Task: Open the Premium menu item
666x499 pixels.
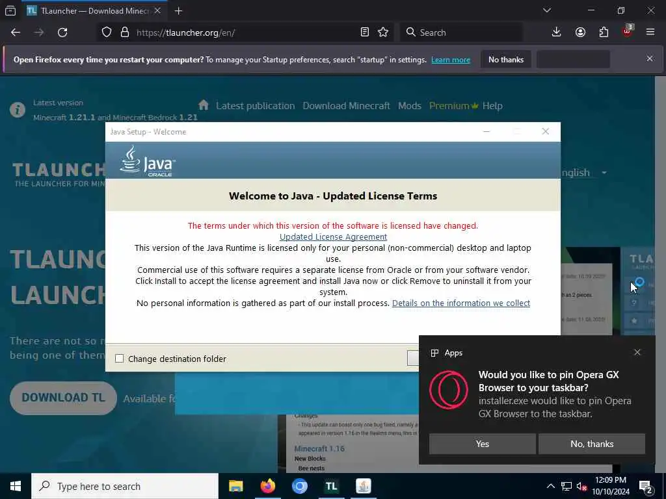Action: coord(453,106)
